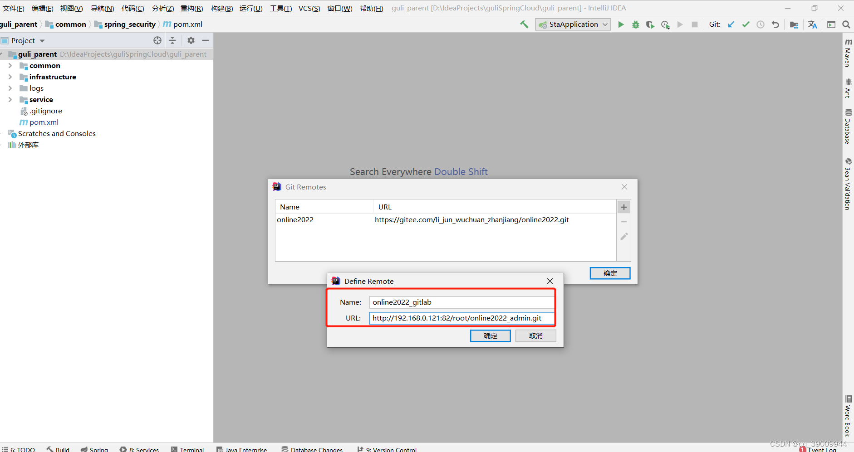The image size is (854, 452).
Task: Run StaApplication with green play icon
Action: 621,24
